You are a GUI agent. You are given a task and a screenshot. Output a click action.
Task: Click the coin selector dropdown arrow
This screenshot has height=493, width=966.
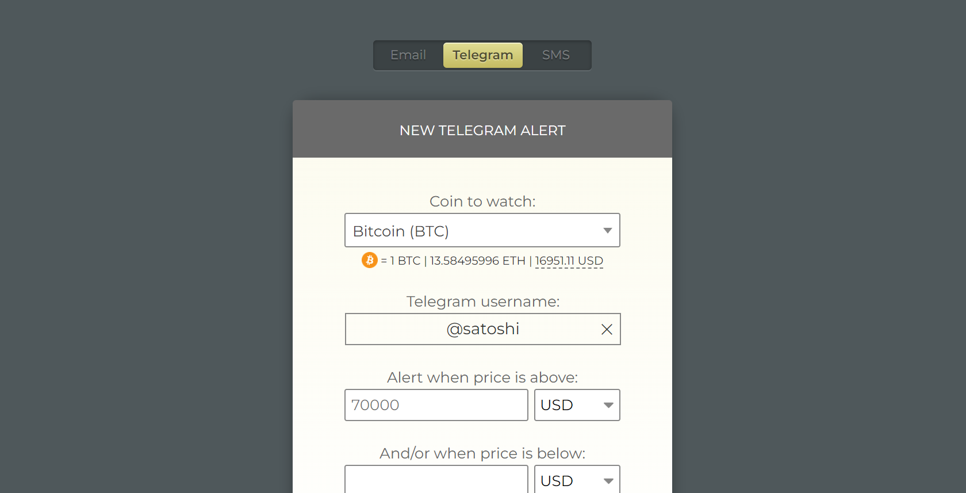pos(607,230)
